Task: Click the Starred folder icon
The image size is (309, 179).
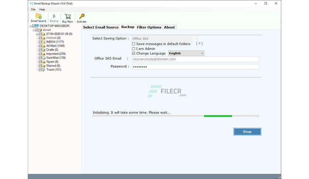Action: click(x=43, y=66)
